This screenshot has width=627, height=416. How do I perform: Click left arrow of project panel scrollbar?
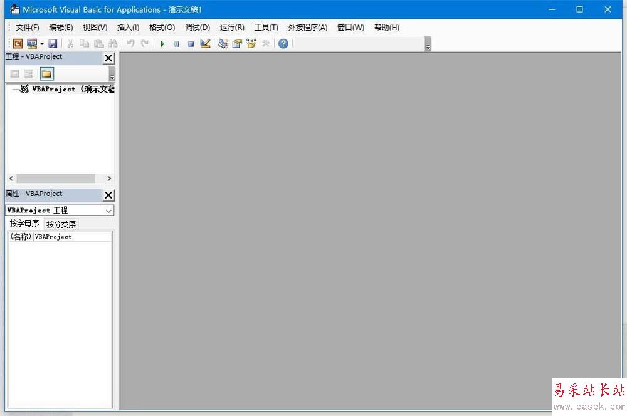pos(11,178)
